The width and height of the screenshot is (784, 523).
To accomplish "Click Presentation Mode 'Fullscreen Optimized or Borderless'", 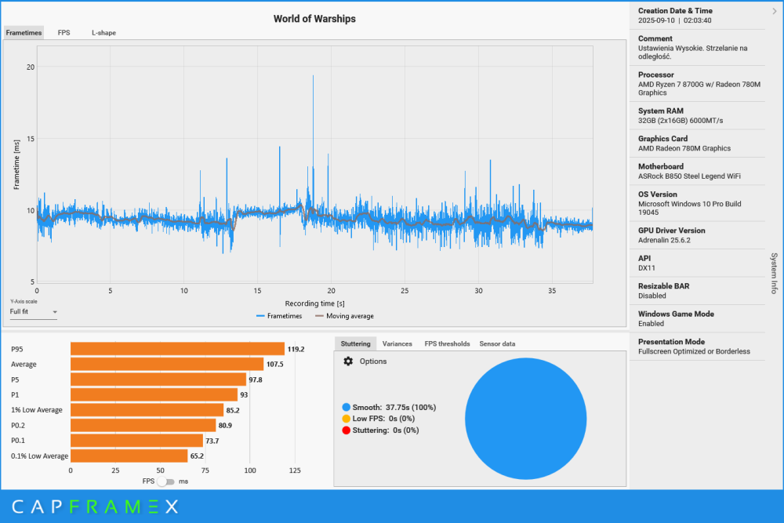I will (694, 351).
